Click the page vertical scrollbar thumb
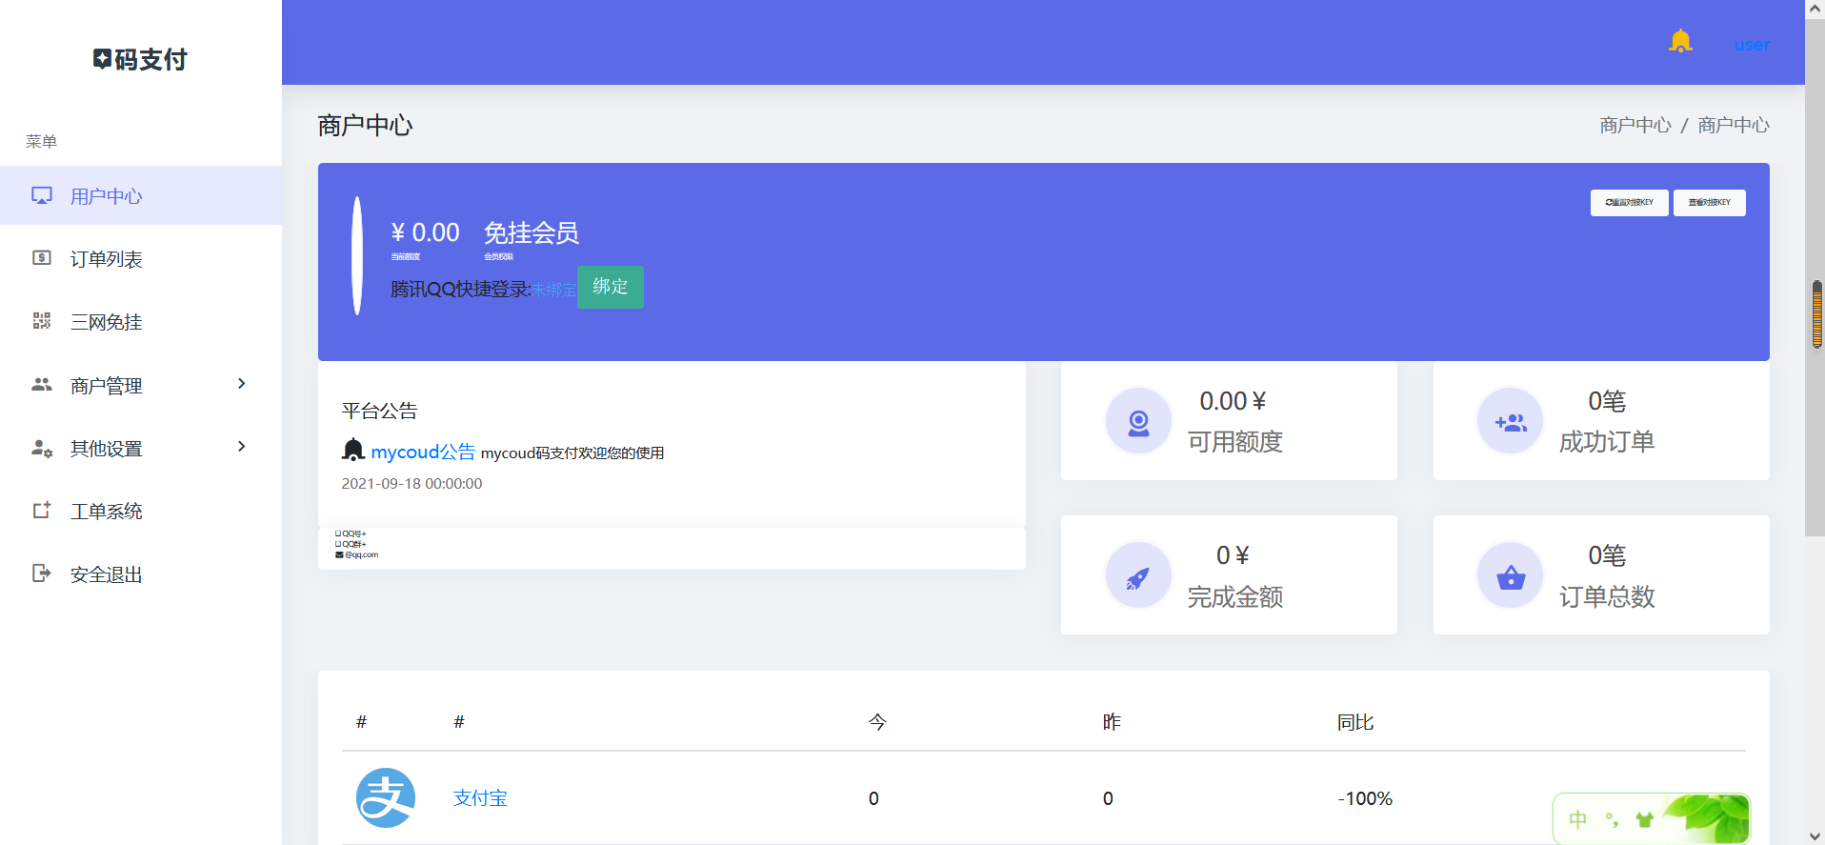This screenshot has width=1825, height=845. pyautogui.click(x=1816, y=314)
